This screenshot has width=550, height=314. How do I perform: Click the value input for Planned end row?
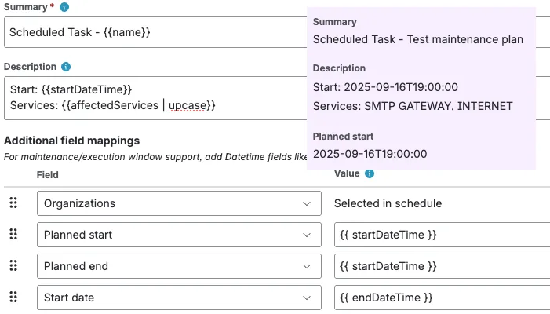tap(441, 266)
